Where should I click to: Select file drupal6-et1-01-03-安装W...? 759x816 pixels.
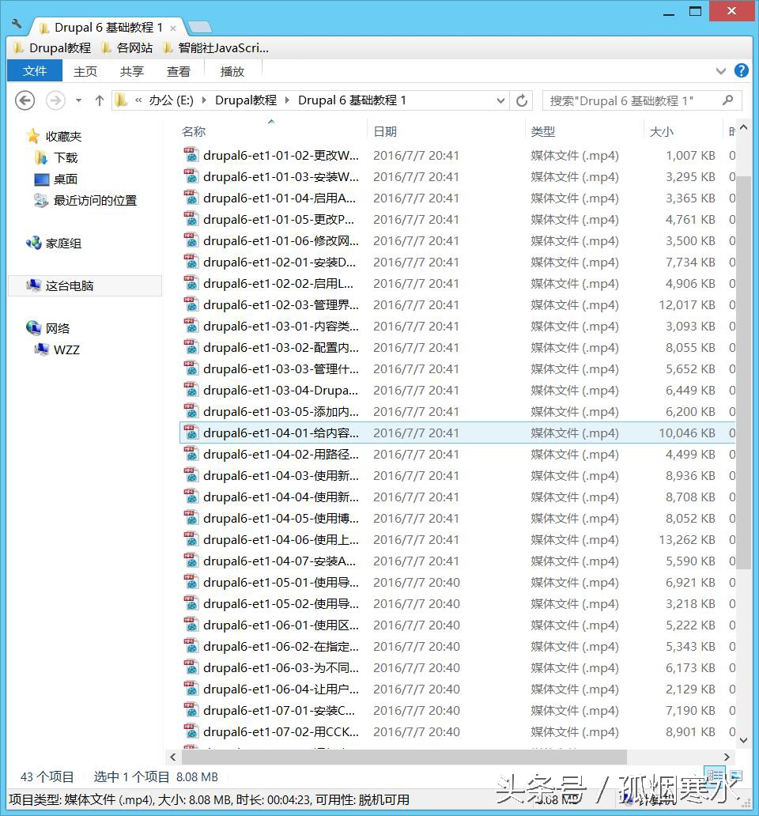click(x=281, y=177)
